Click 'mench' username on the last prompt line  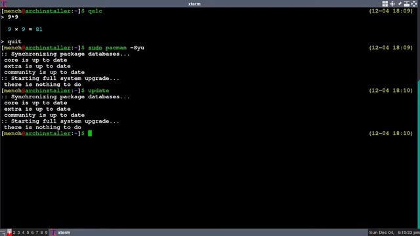pos(13,133)
